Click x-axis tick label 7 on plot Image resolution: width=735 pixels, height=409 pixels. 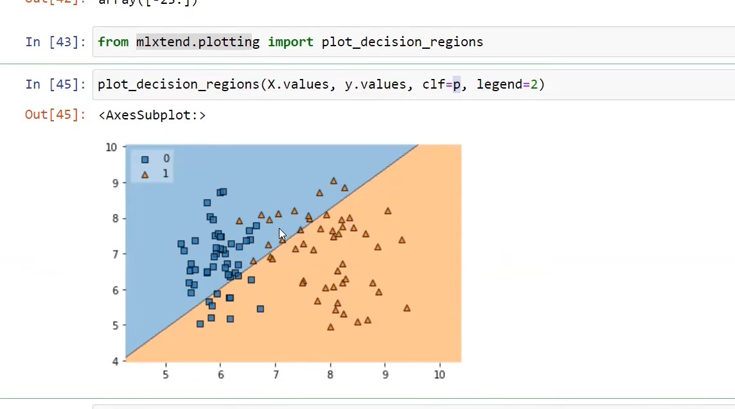point(276,374)
